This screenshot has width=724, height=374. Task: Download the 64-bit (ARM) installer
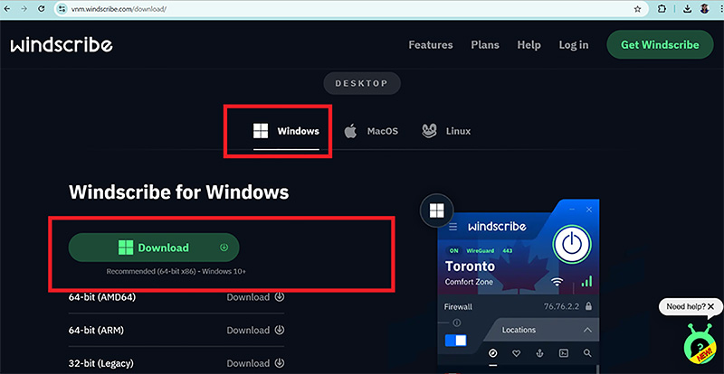(255, 331)
